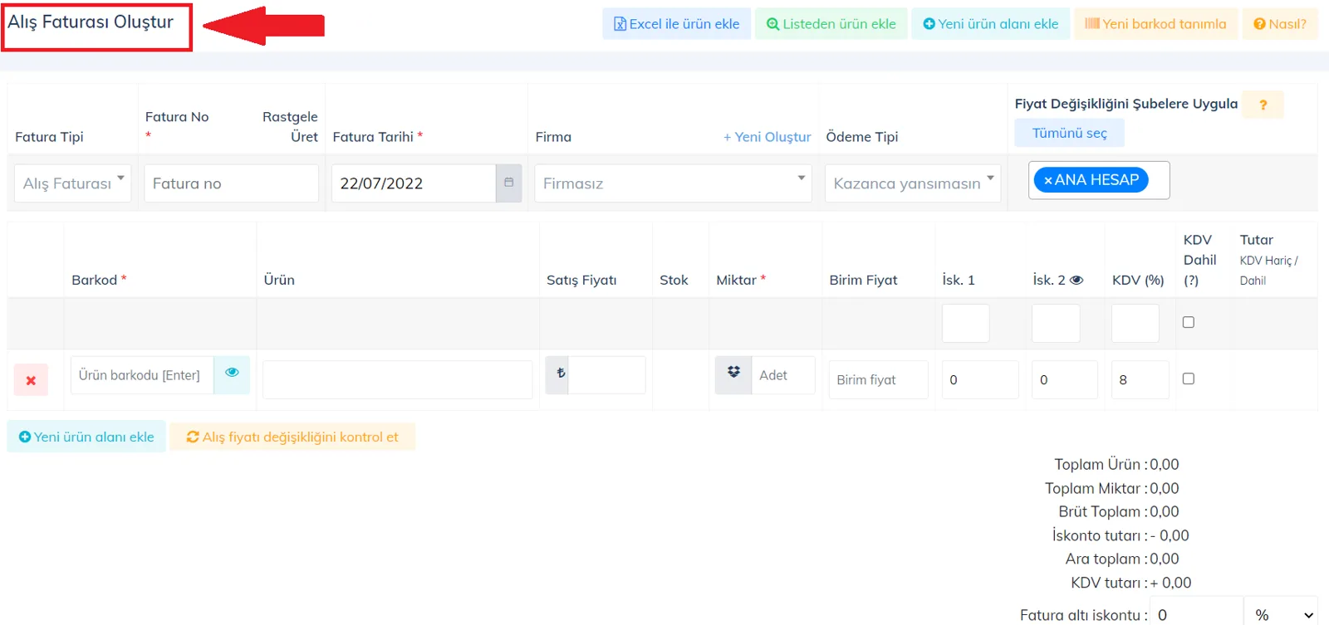Toggle the eye icon next to İsk. 2
The width and height of the screenshot is (1329, 625).
1076,281
